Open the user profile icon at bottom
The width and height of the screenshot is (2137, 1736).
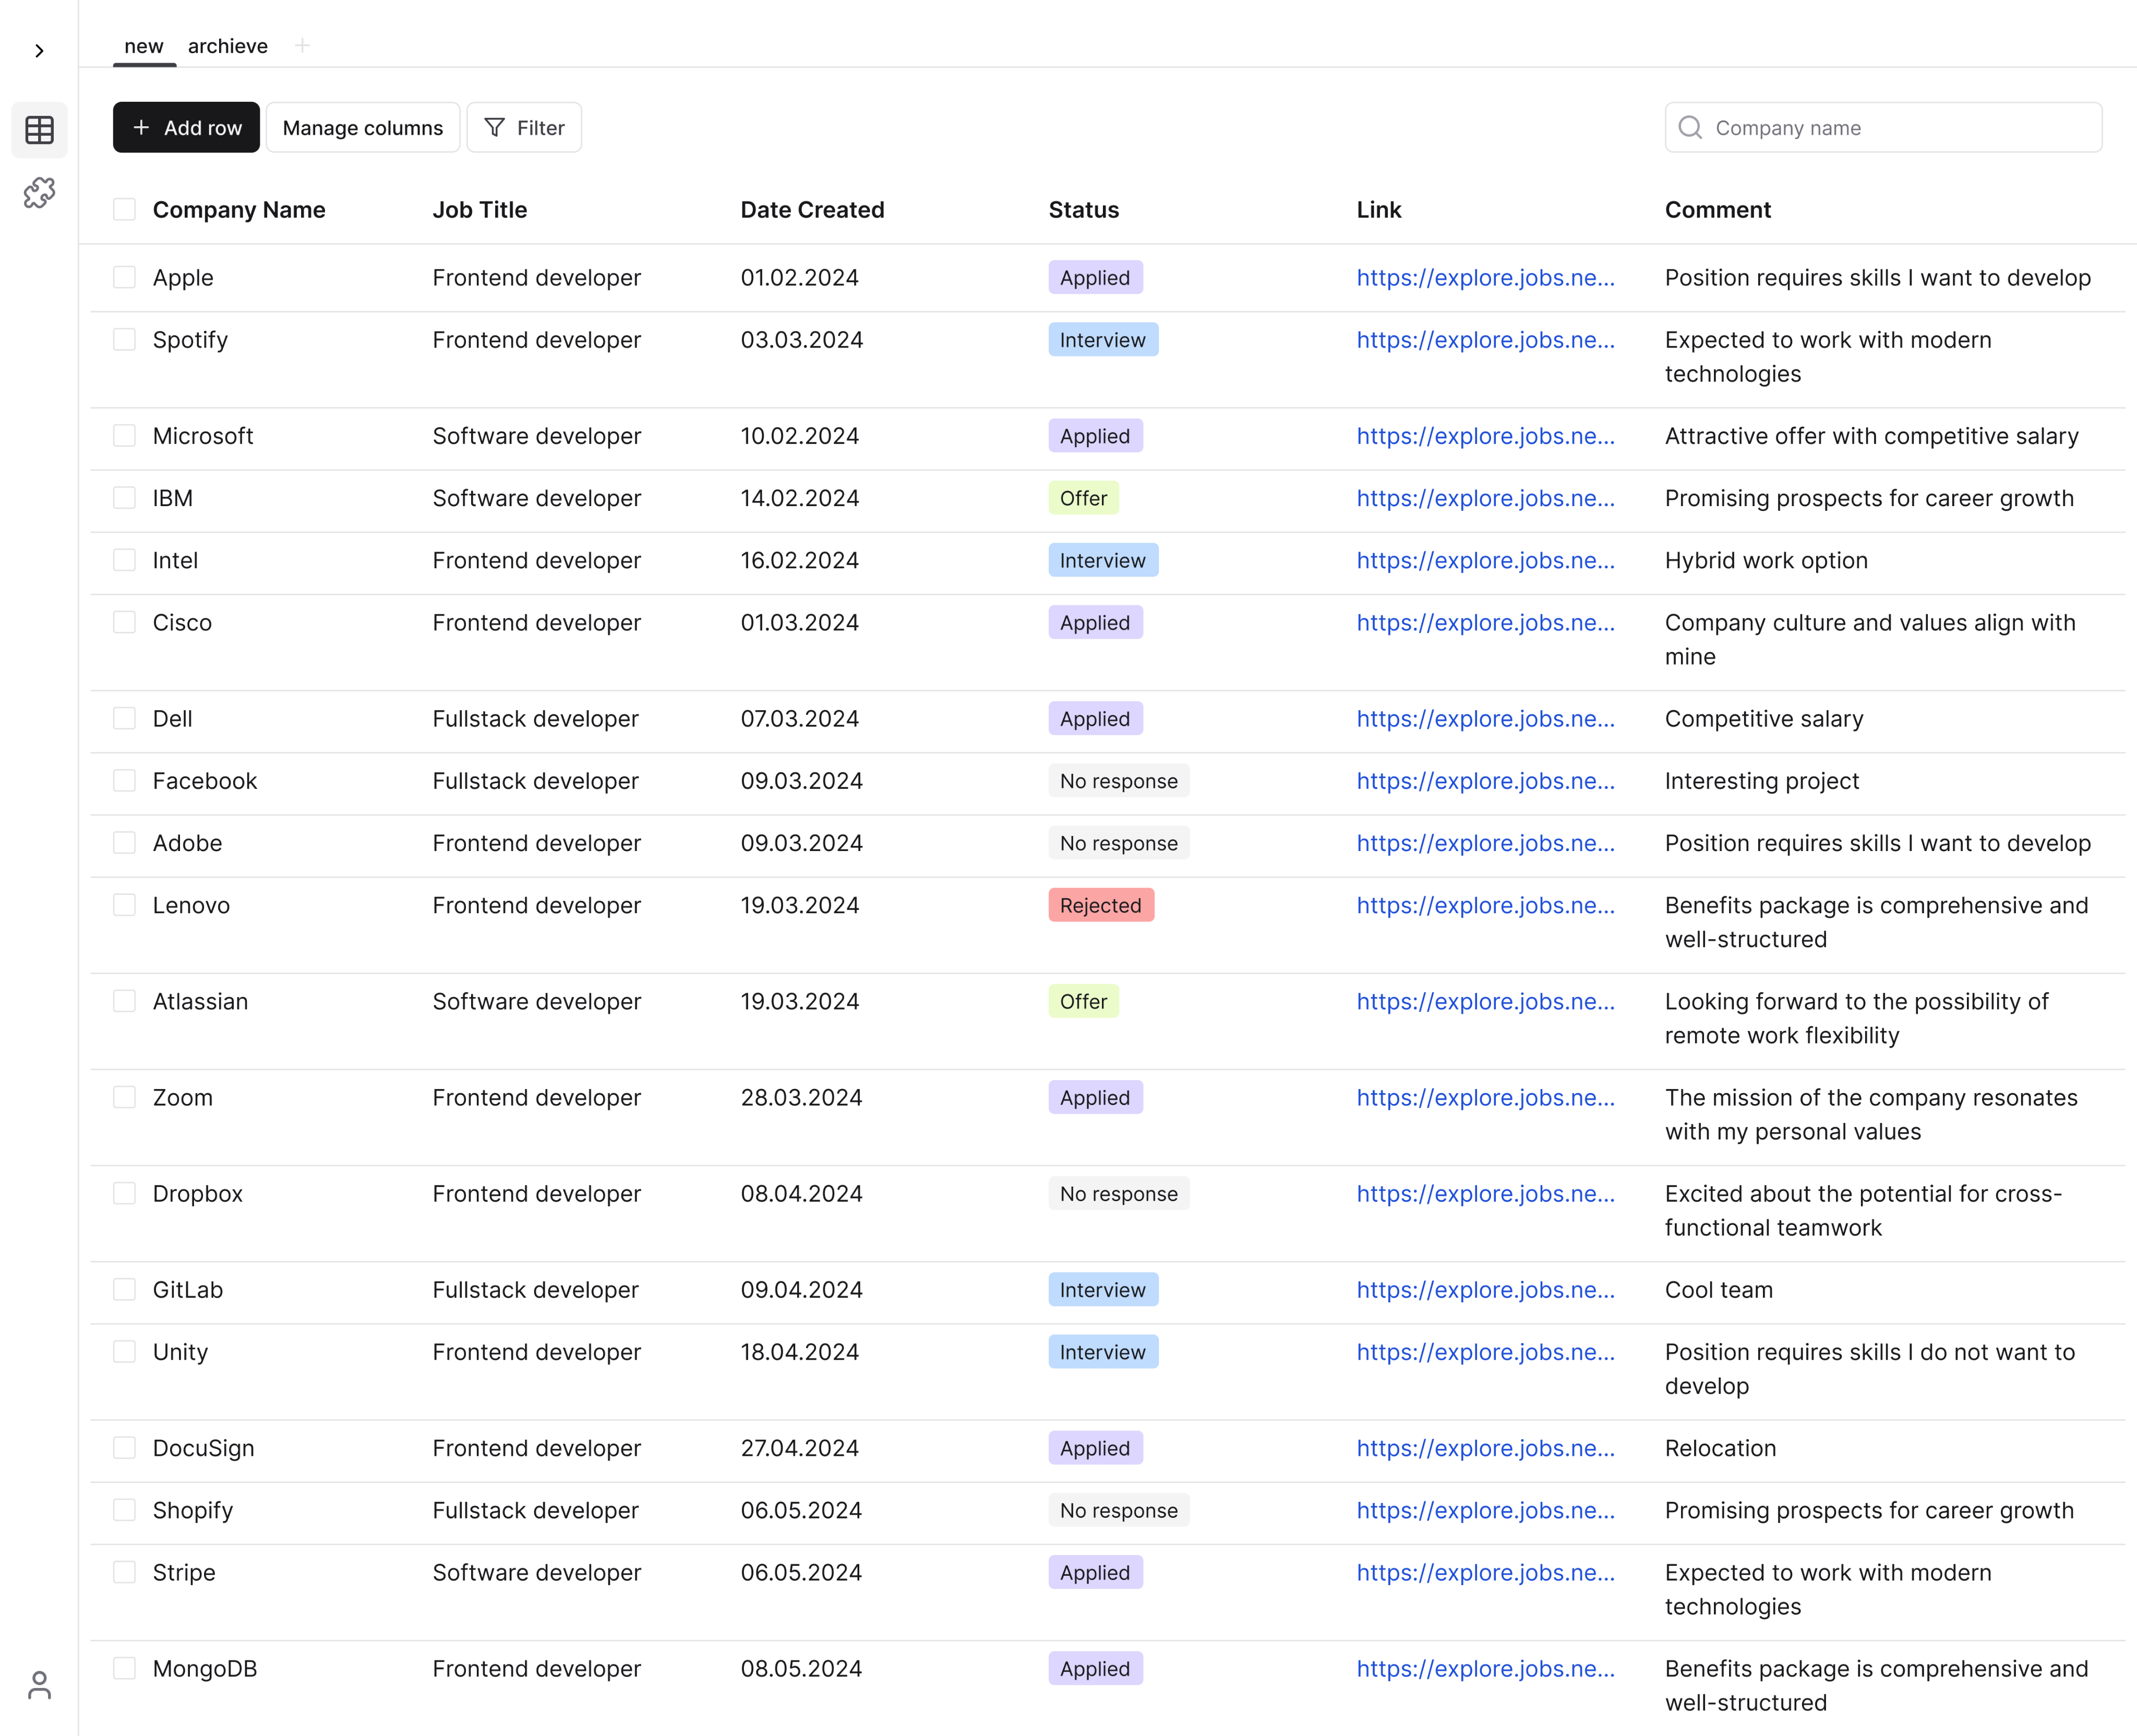pos(39,1685)
